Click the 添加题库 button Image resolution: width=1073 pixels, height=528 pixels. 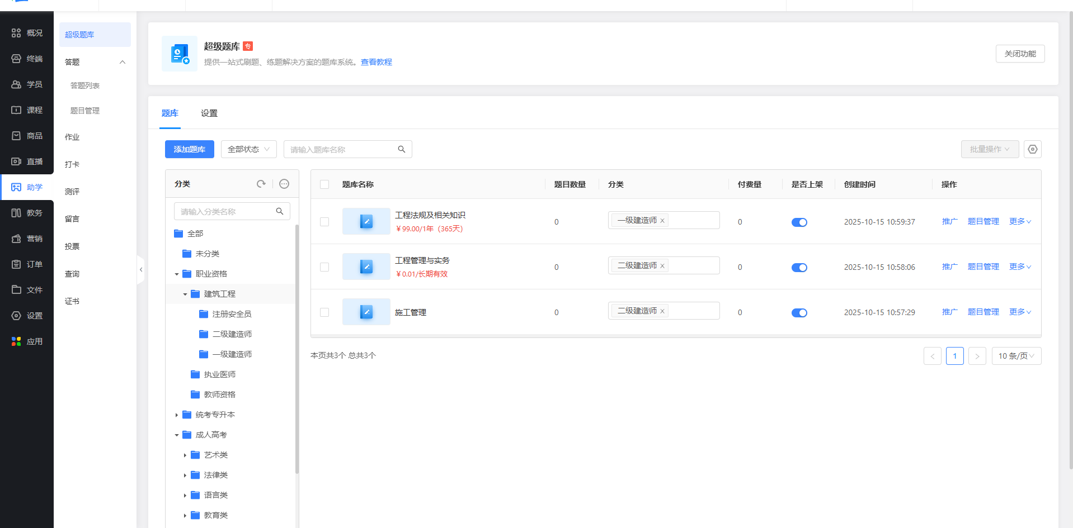189,149
